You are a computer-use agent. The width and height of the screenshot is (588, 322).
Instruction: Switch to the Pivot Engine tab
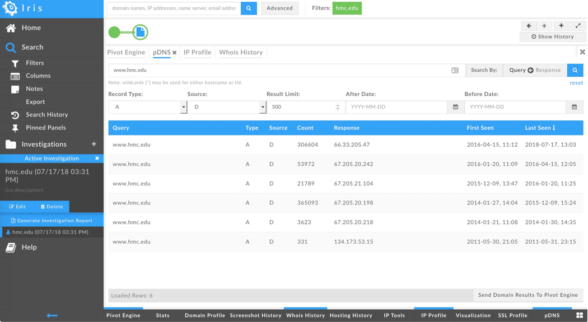click(126, 52)
